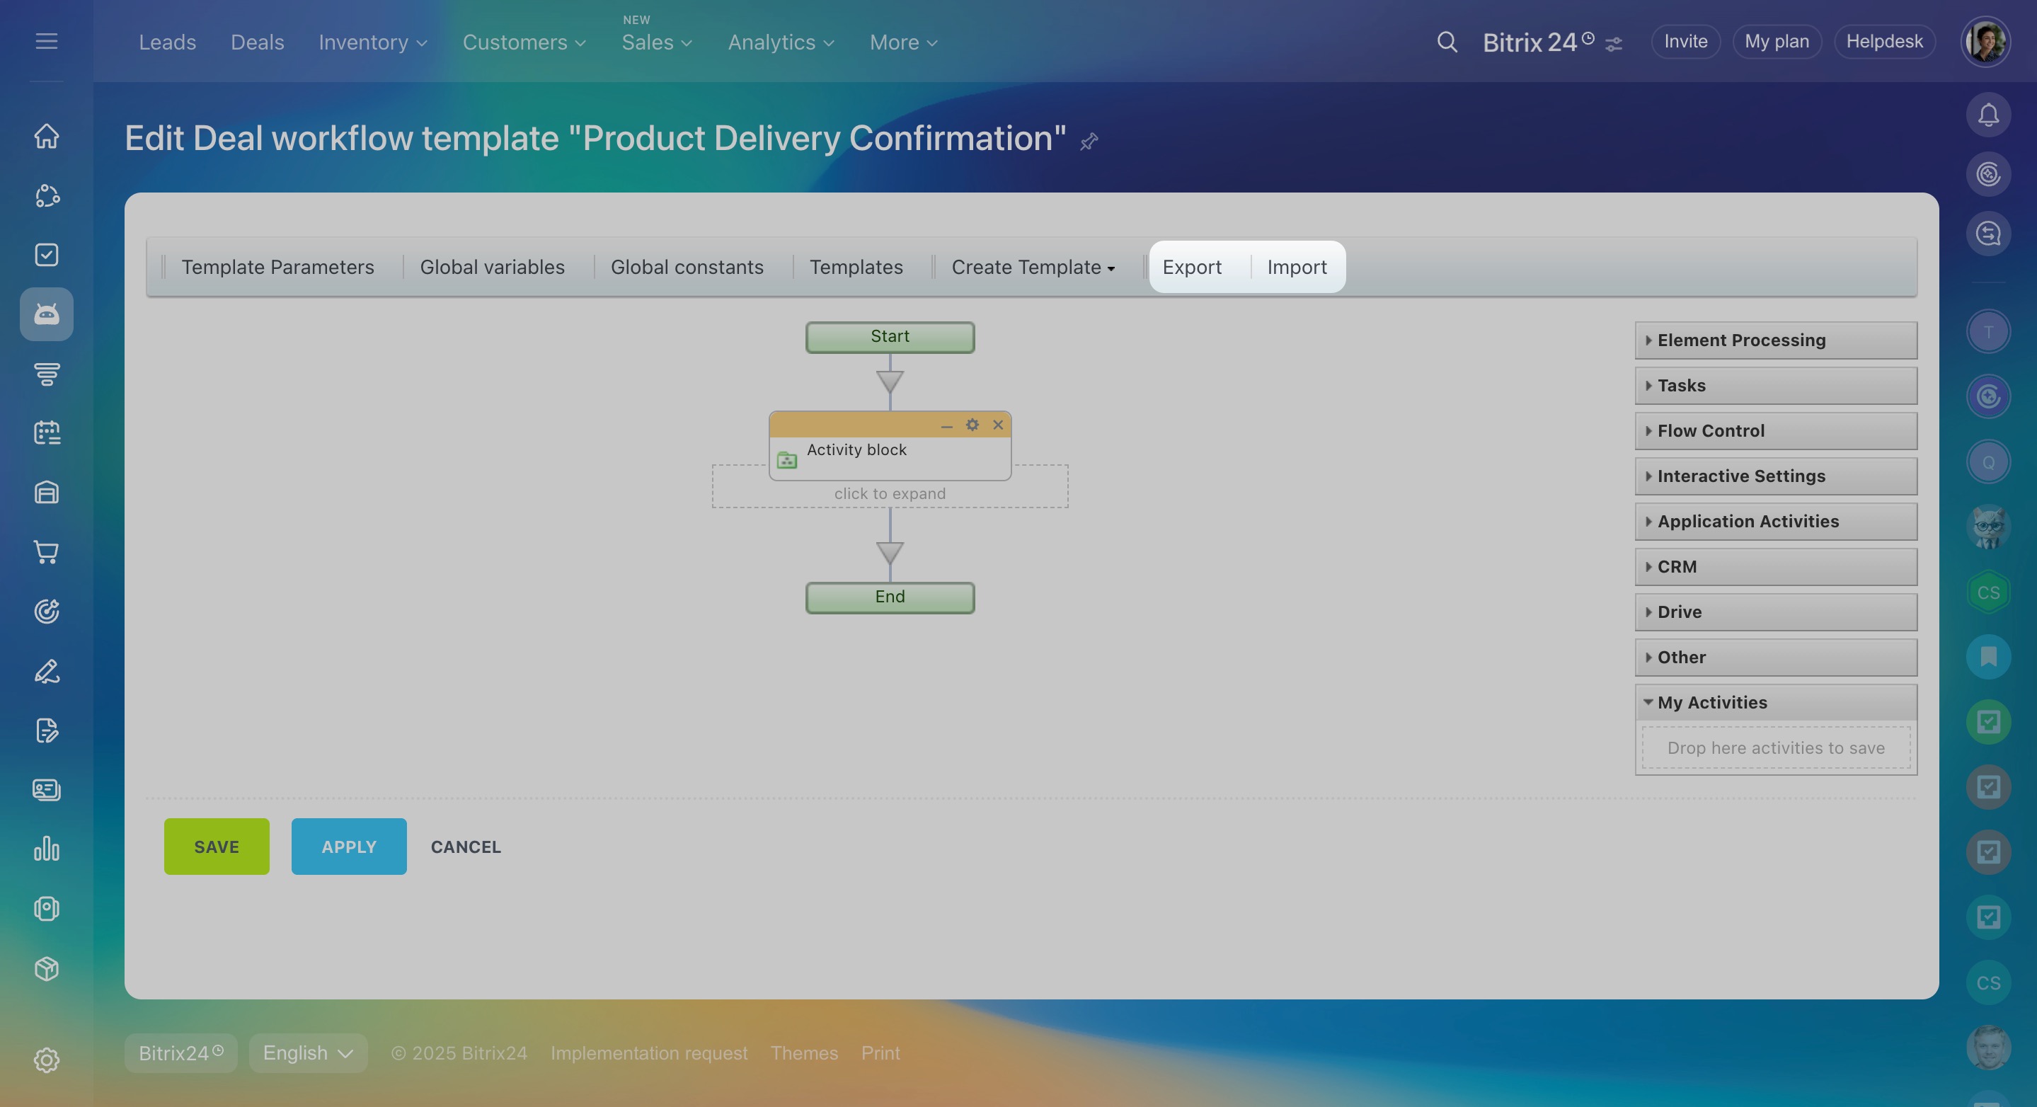Toggle the hamburger main menu
Screen dimensions: 2037x1107
tap(47, 41)
